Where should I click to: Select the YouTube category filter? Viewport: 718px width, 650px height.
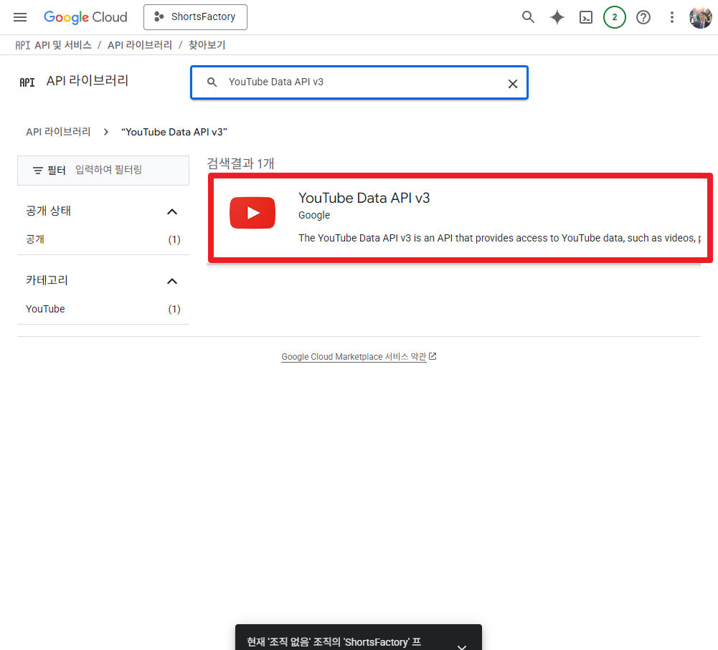tap(45, 308)
